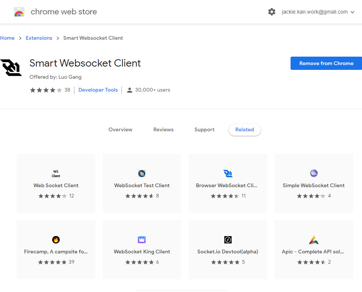This screenshot has width=362, height=292.
Task: Open the Web Socket Client card title
Action: (56, 185)
